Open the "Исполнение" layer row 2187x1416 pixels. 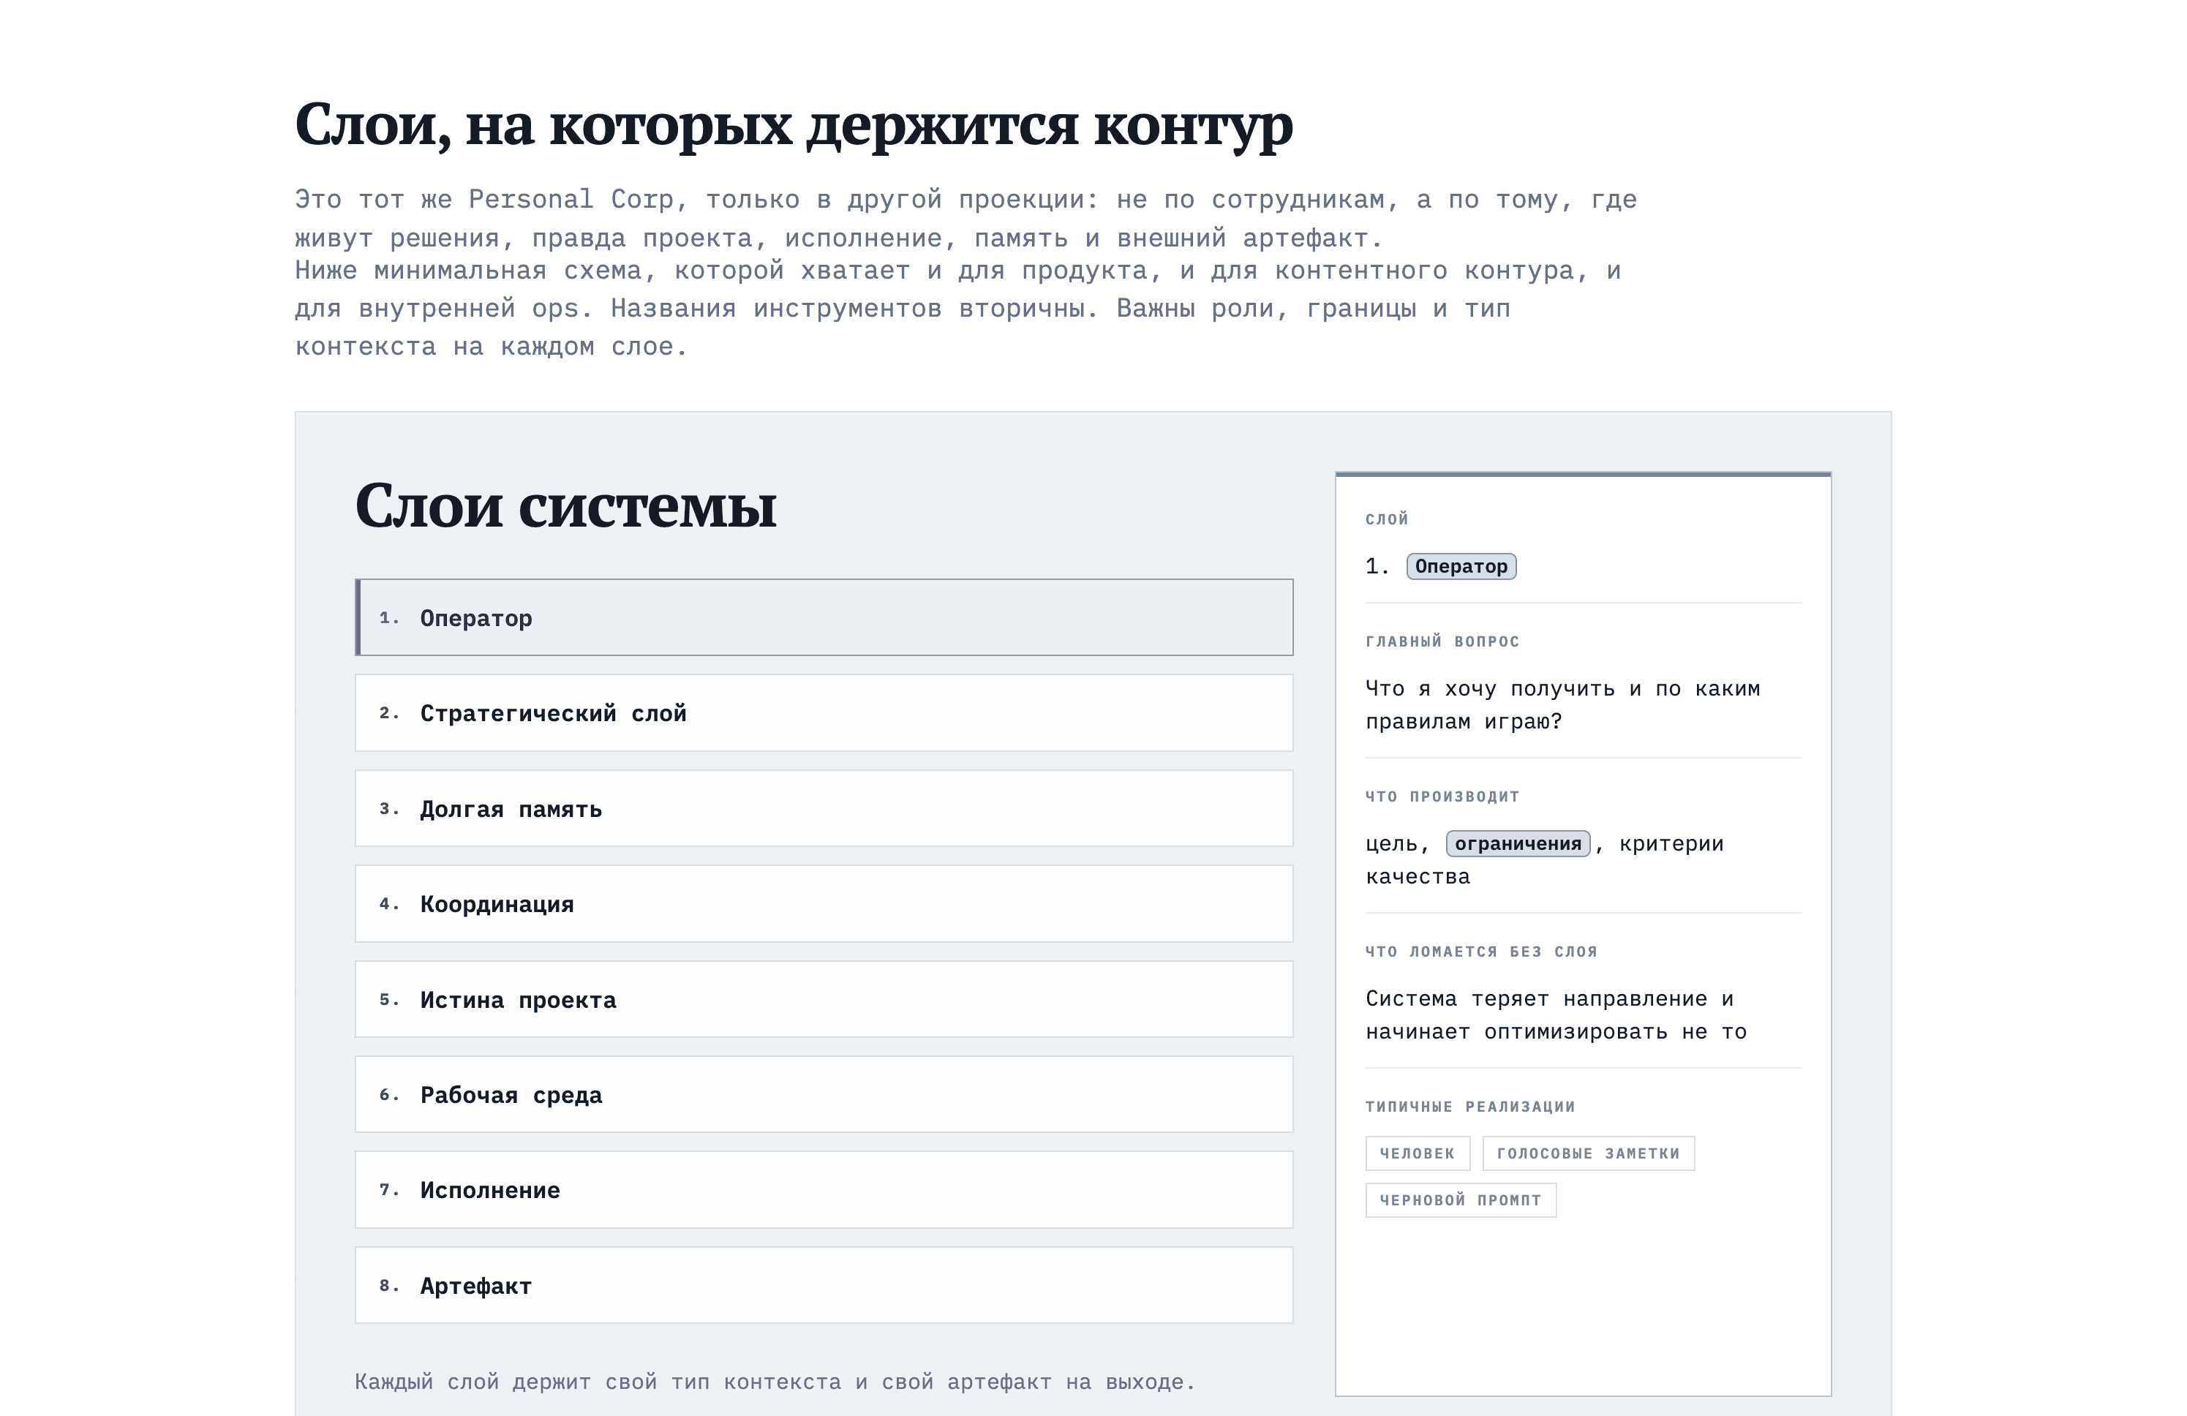point(824,1190)
